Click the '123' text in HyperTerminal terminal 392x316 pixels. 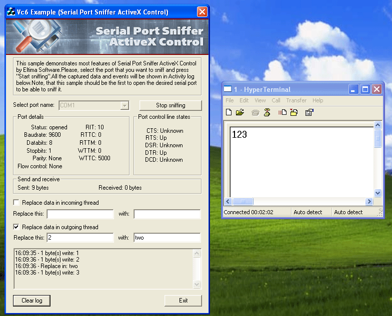pos(239,135)
